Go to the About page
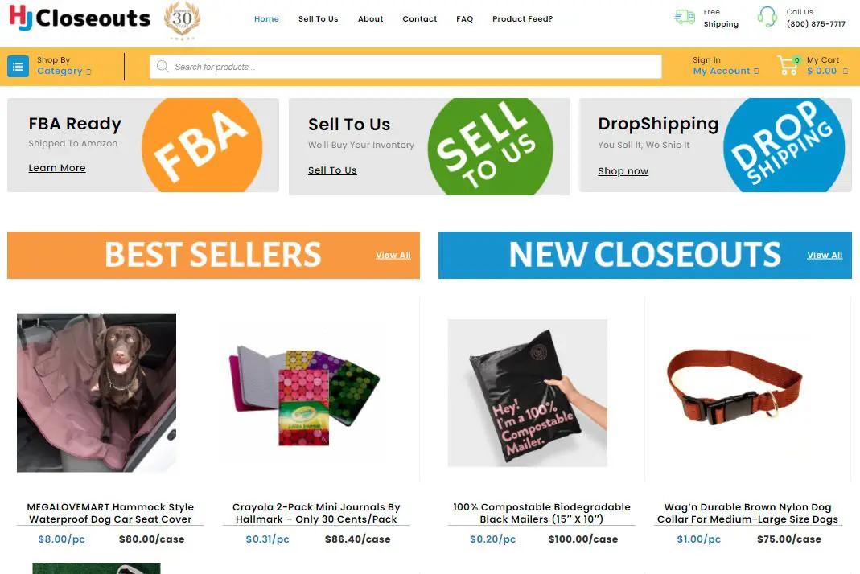Screen dimensions: 860x574 click(371, 19)
